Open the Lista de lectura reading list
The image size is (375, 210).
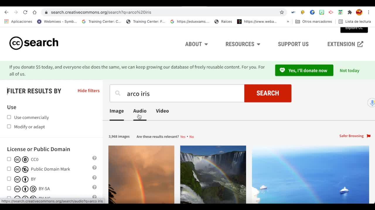point(355,22)
